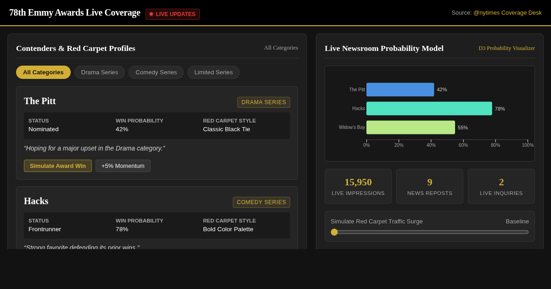
Task: Click the 78th Emmy Awards Live Coverage title
Action: (75, 12)
